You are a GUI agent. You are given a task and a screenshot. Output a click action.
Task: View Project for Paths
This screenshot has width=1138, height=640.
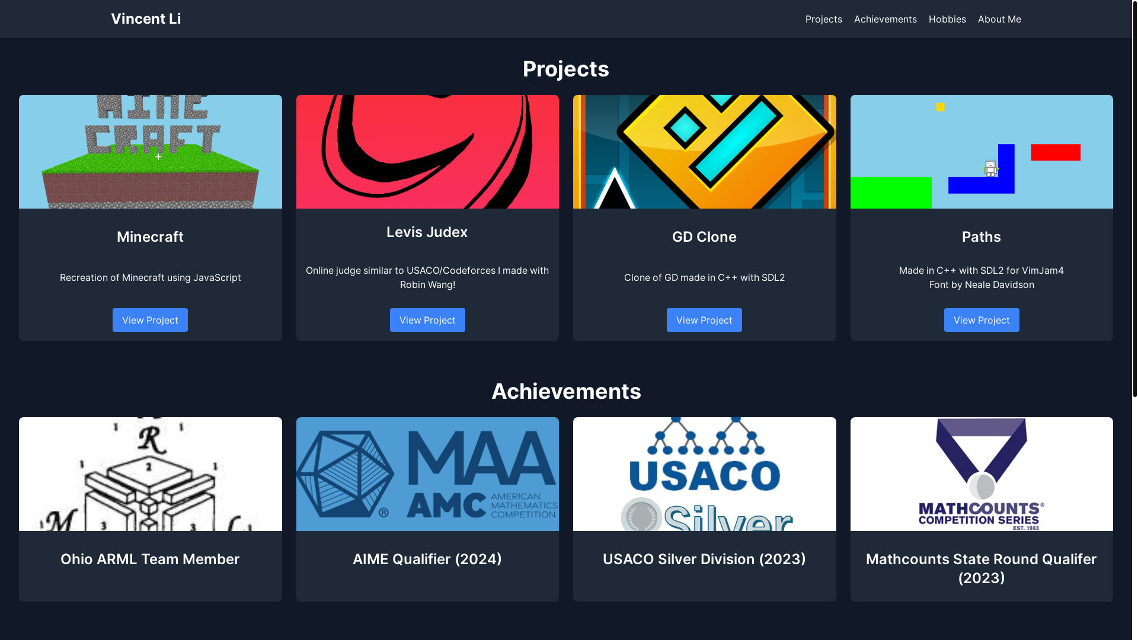(x=982, y=320)
